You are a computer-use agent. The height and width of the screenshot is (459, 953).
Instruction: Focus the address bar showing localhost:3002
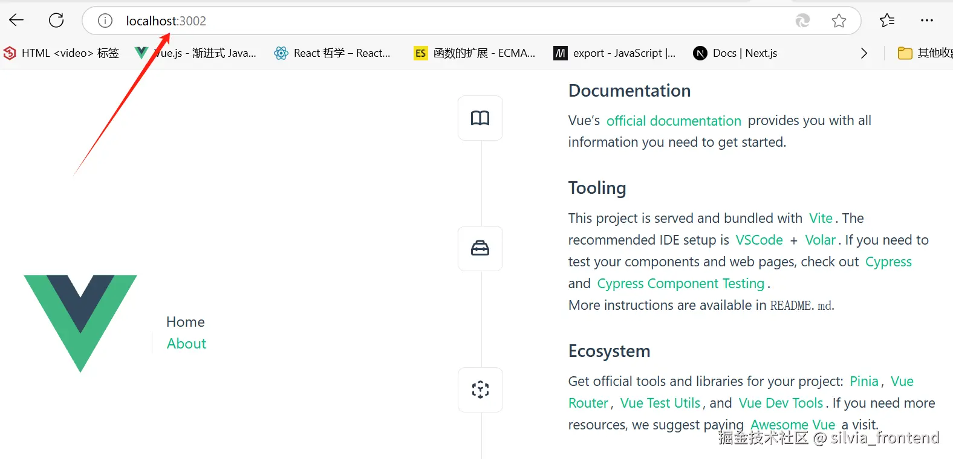click(423, 21)
